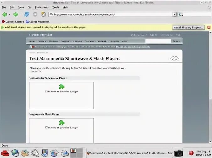The width and height of the screenshot is (212, 158).
Task: Open Products in the Macromedia nav bar
Action: pyautogui.click(x=42, y=41)
